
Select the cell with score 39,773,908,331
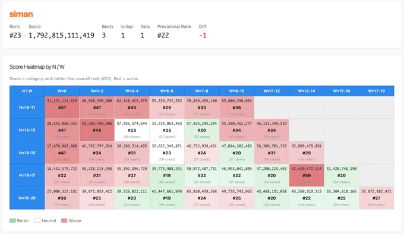(167, 175)
